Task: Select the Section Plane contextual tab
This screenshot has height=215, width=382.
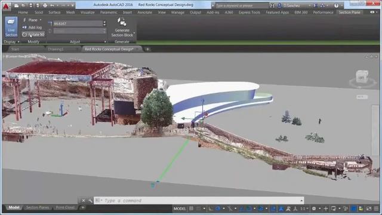Action: 350,12
